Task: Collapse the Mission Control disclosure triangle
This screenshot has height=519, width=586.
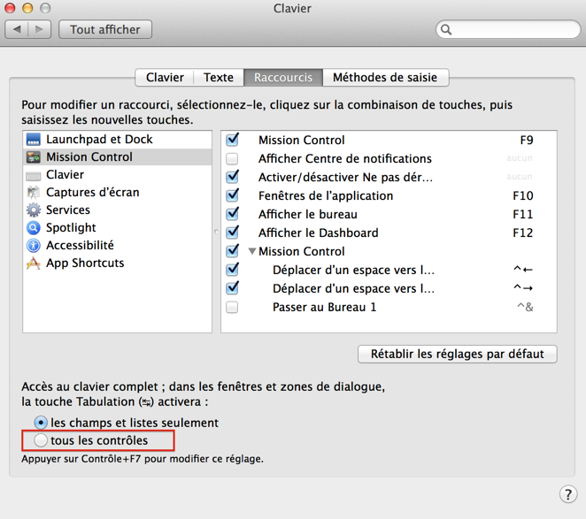Action: [x=252, y=251]
